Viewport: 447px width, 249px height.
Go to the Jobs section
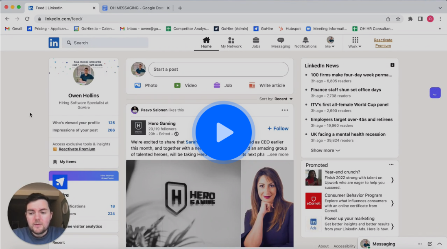point(256,43)
